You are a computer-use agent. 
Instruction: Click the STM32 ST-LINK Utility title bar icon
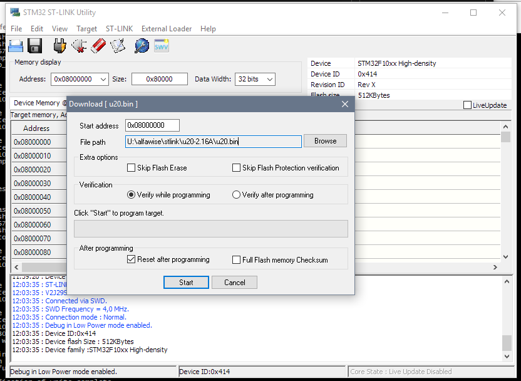click(15, 13)
